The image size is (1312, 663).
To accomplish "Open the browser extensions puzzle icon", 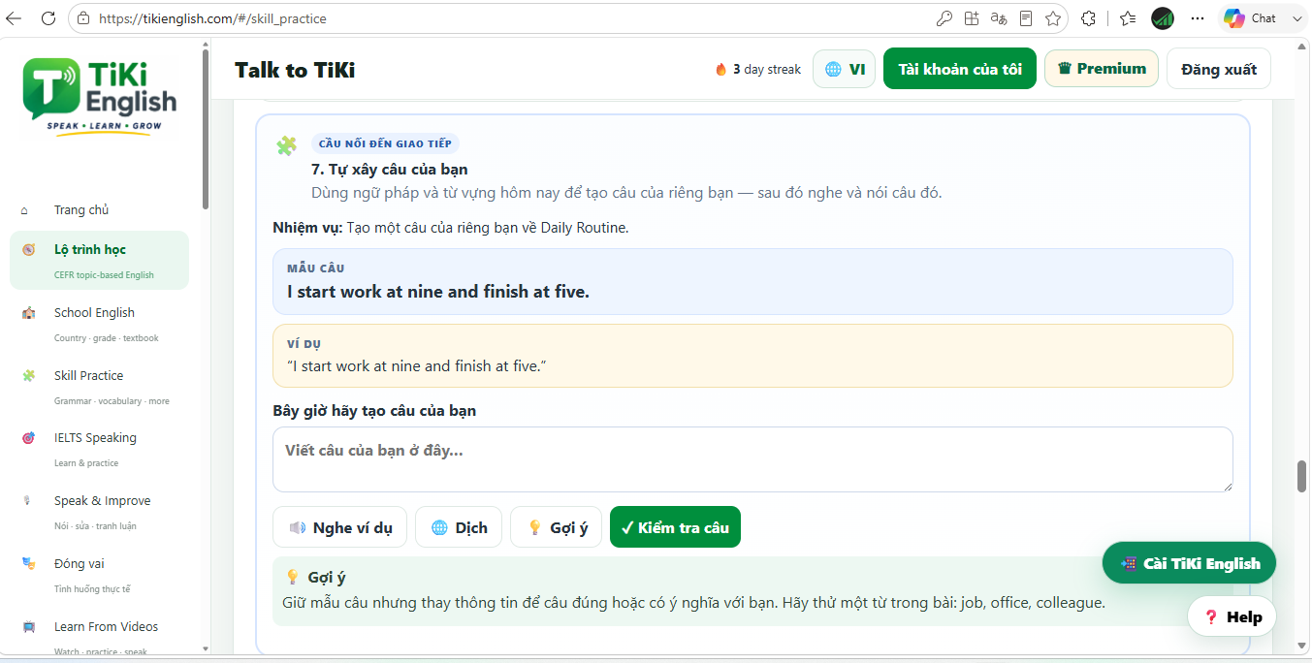I will click(x=1088, y=18).
